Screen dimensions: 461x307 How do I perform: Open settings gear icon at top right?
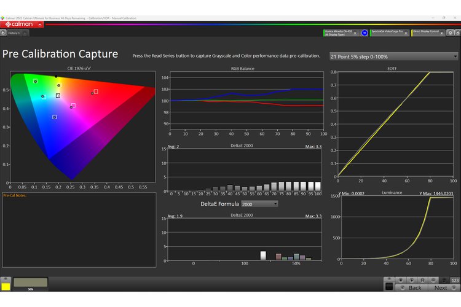(451, 32)
